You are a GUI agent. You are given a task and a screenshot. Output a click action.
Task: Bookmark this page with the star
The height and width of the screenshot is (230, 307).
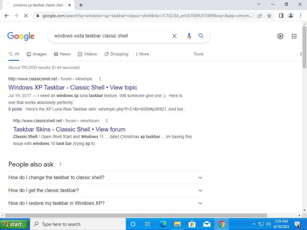point(269,16)
